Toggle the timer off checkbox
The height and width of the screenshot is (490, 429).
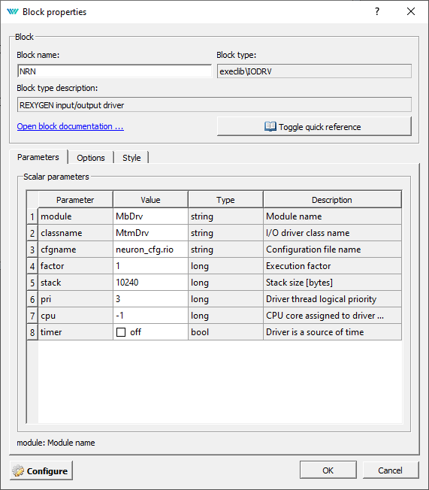(x=121, y=332)
